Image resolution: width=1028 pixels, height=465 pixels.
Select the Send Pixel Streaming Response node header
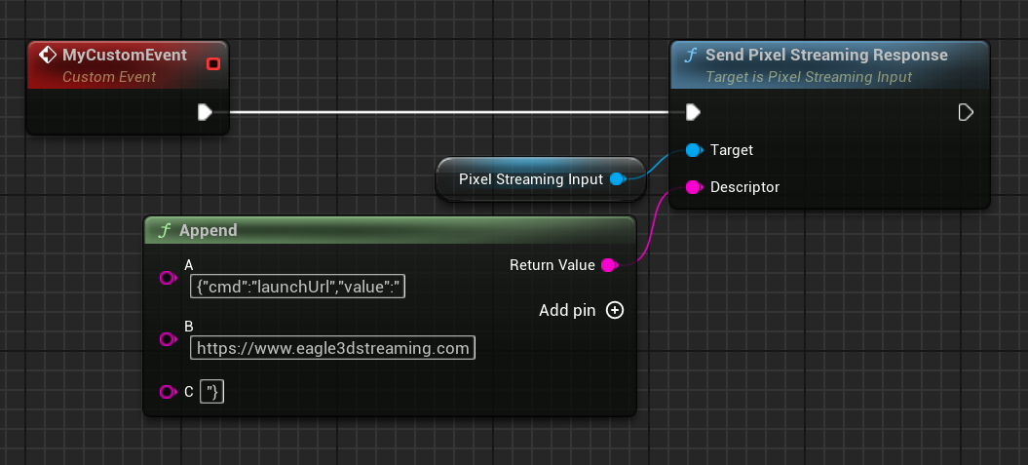click(825, 56)
